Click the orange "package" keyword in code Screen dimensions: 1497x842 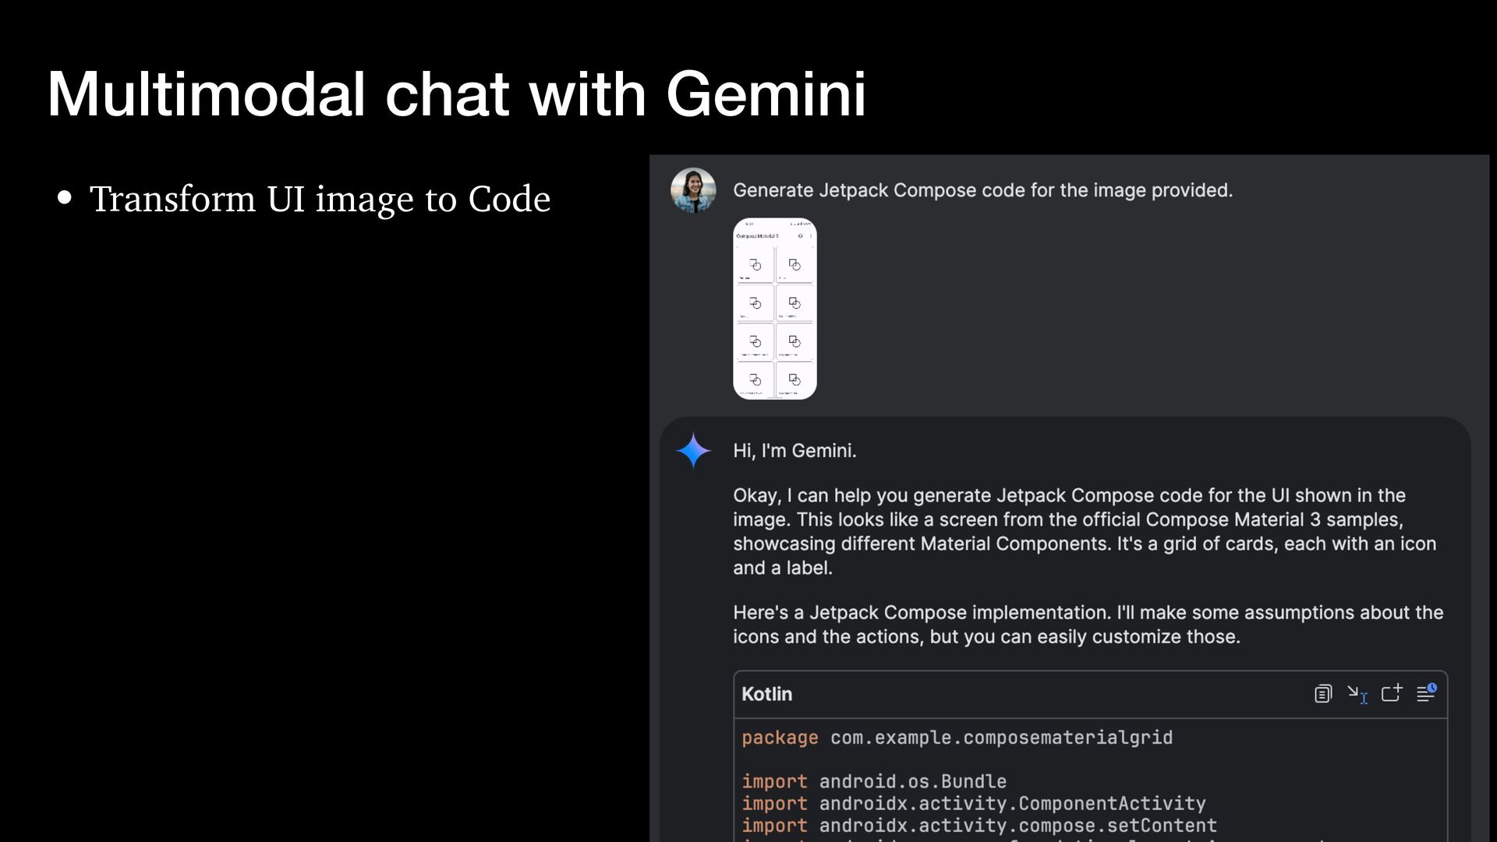tap(780, 738)
